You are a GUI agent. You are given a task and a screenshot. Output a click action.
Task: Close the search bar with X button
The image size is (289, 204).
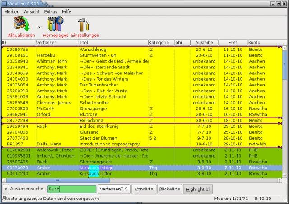[x=6, y=189]
